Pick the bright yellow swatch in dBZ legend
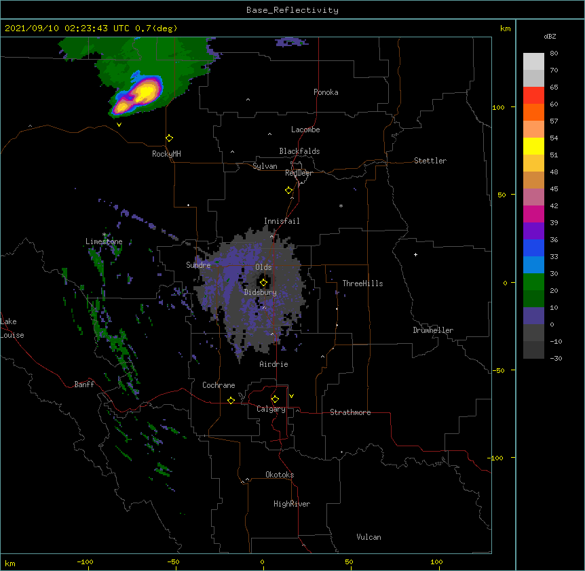 (533, 146)
